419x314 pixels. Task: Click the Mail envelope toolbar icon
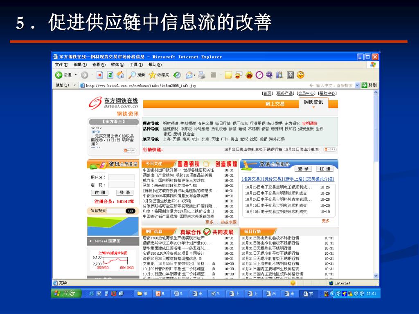189,75
